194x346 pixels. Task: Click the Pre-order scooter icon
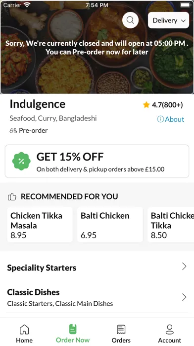pyautogui.click(x=13, y=131)
